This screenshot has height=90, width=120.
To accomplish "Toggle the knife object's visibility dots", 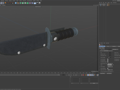I will click(x=105, y=4).
